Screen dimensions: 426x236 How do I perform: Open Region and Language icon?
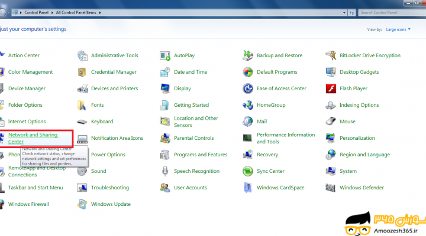point(331,155)
